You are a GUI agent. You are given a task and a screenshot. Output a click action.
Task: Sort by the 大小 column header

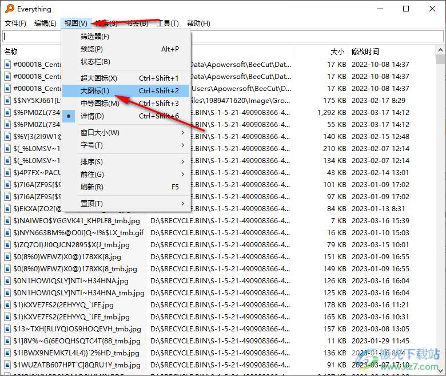337,52
